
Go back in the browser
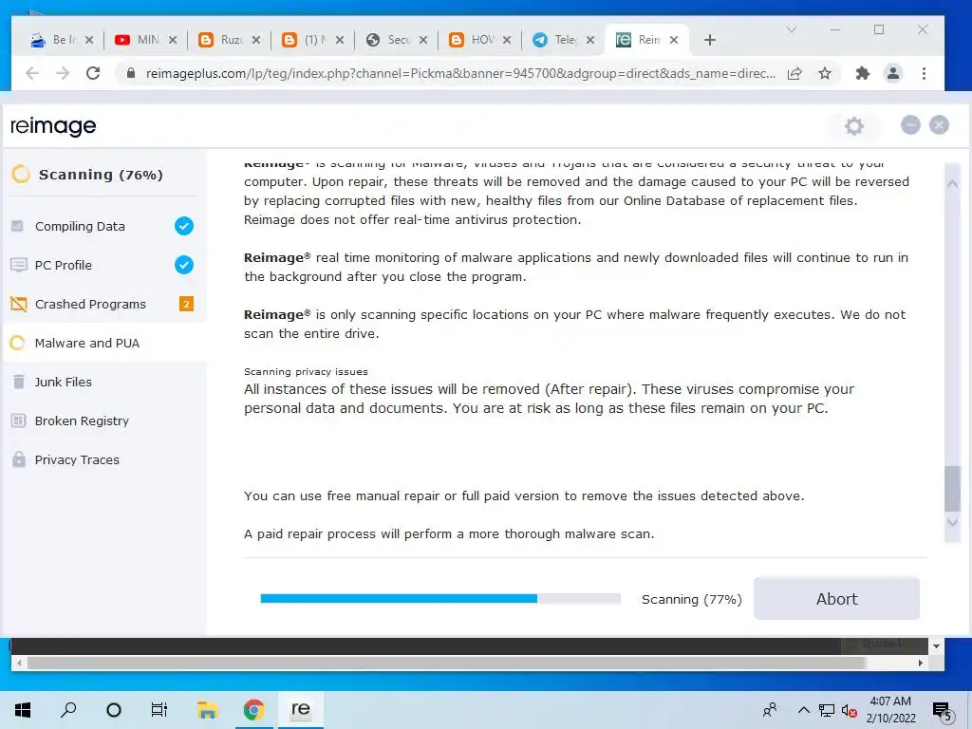(x=32, y=73)
